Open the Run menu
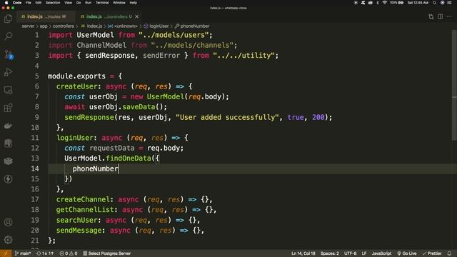Screen dimensions: 457x257 (x=88, y=3)
